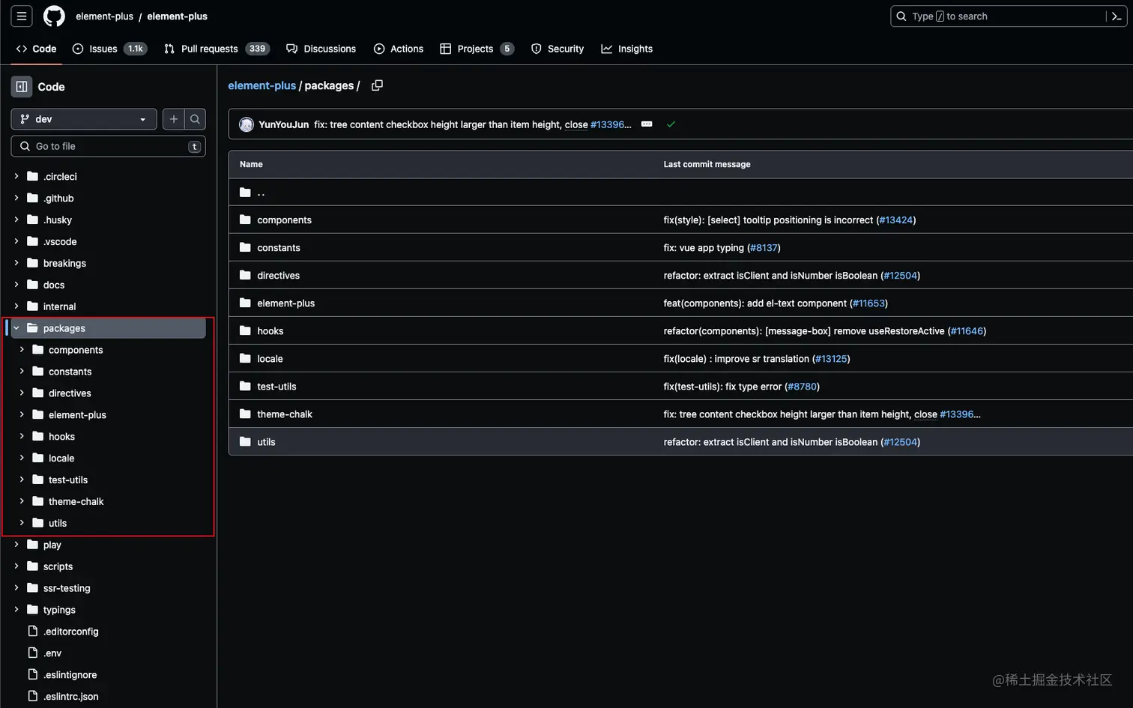Open pull request #8780 link
The width and height of the screenshot is (1133, 708).
pos(802,386)
